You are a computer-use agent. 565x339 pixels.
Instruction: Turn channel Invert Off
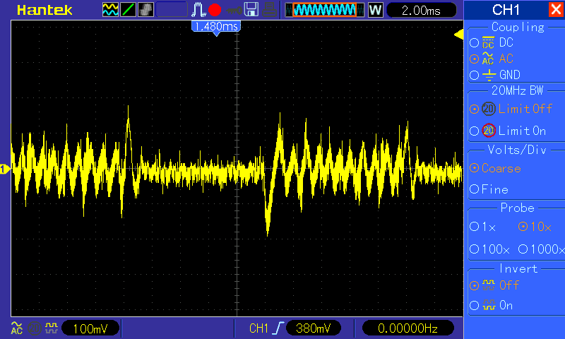[x=494, y=285]
